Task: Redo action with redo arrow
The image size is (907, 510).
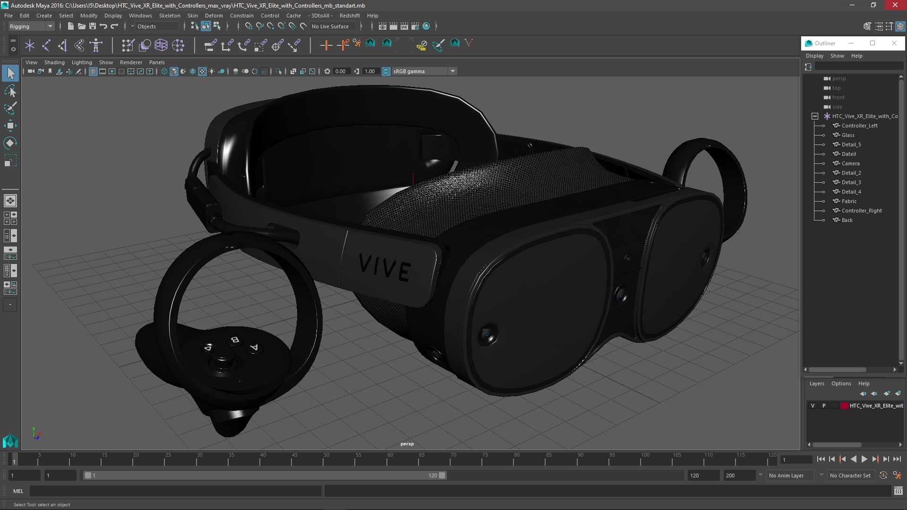Action: point(114,26)
